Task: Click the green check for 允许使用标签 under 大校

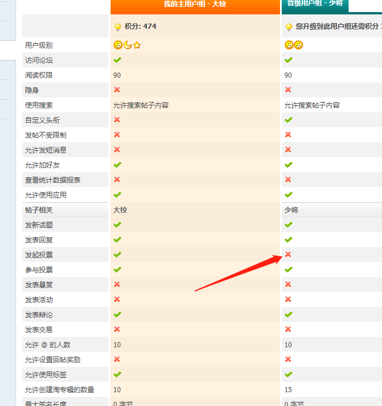Action: click(118, 374)
